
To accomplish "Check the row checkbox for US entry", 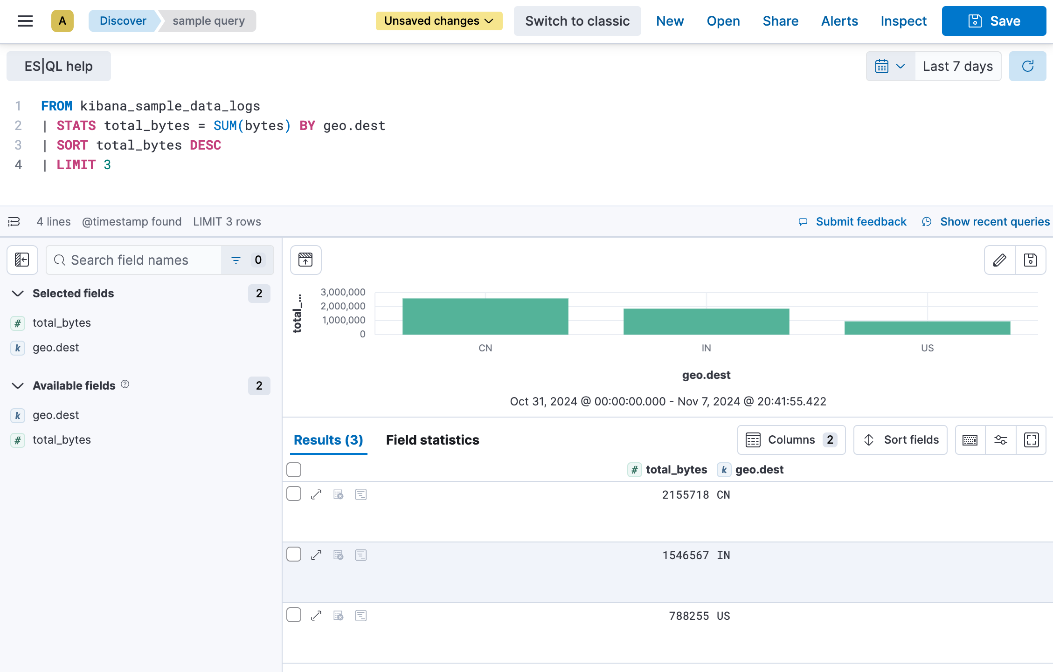I will 294,615.
